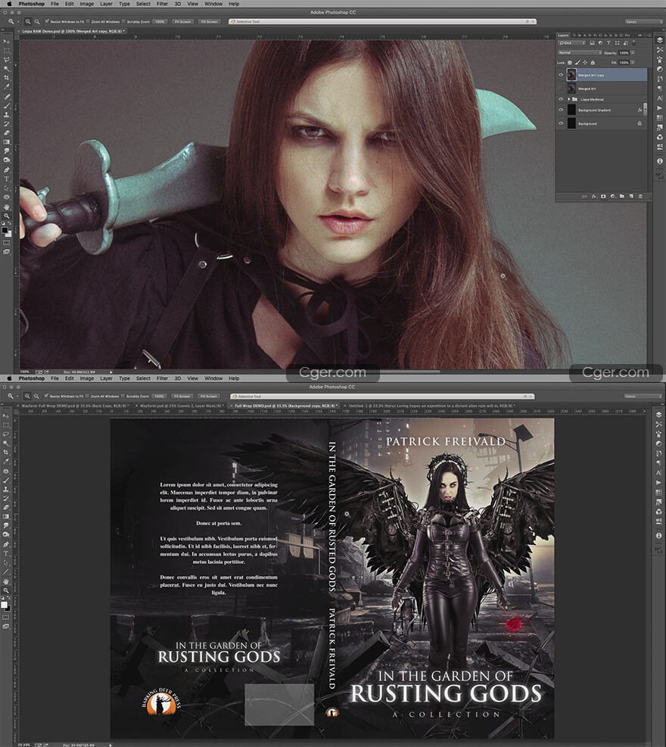The height and width of the screenshot is (747, 666).
Task: Open the Fill slider dropdown arrow
Action: [633, 62]
